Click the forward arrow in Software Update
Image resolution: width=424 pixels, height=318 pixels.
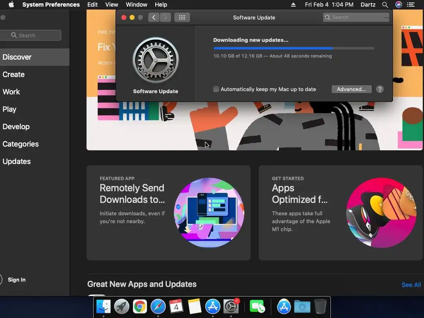point(166,17)
